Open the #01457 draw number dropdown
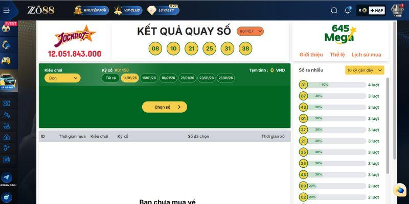409x204 pixels. pyautogui.click(x=251, y=31)
